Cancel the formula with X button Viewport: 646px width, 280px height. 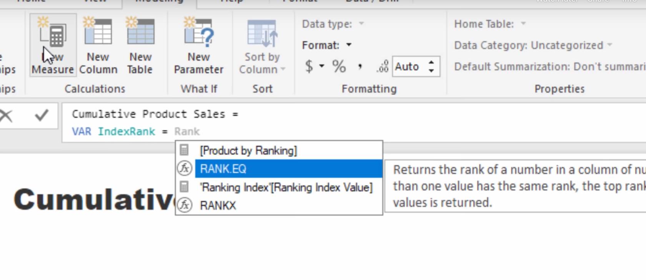pos(6,115)
